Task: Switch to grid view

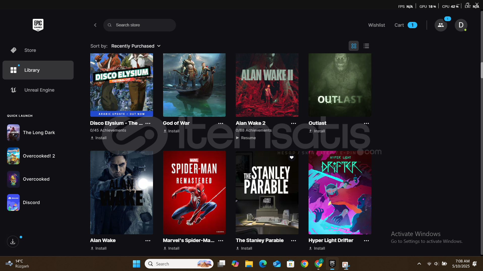Action: (x=354, y=46)
